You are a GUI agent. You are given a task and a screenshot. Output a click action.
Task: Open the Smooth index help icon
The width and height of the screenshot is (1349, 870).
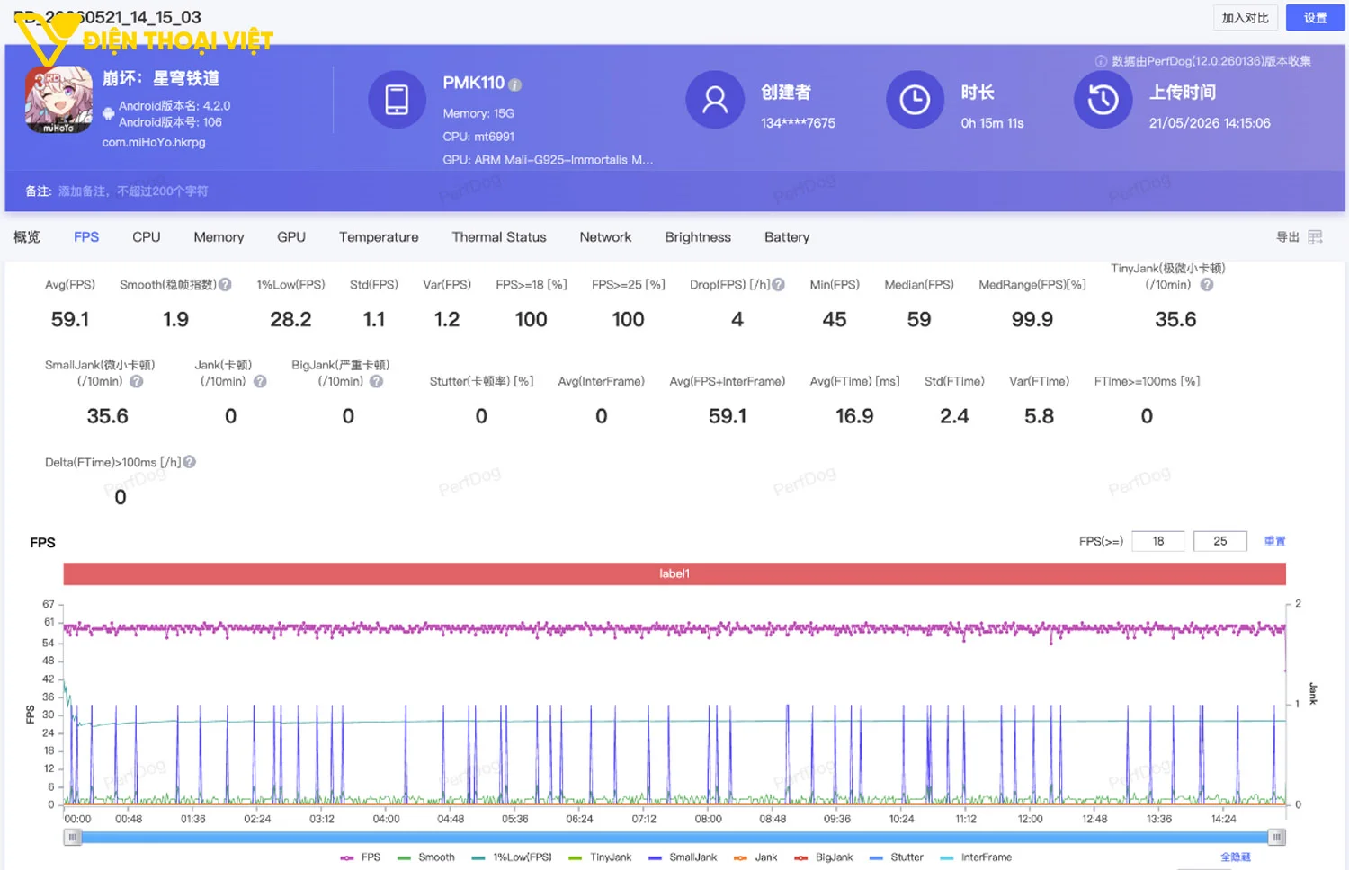coord(225,284)
